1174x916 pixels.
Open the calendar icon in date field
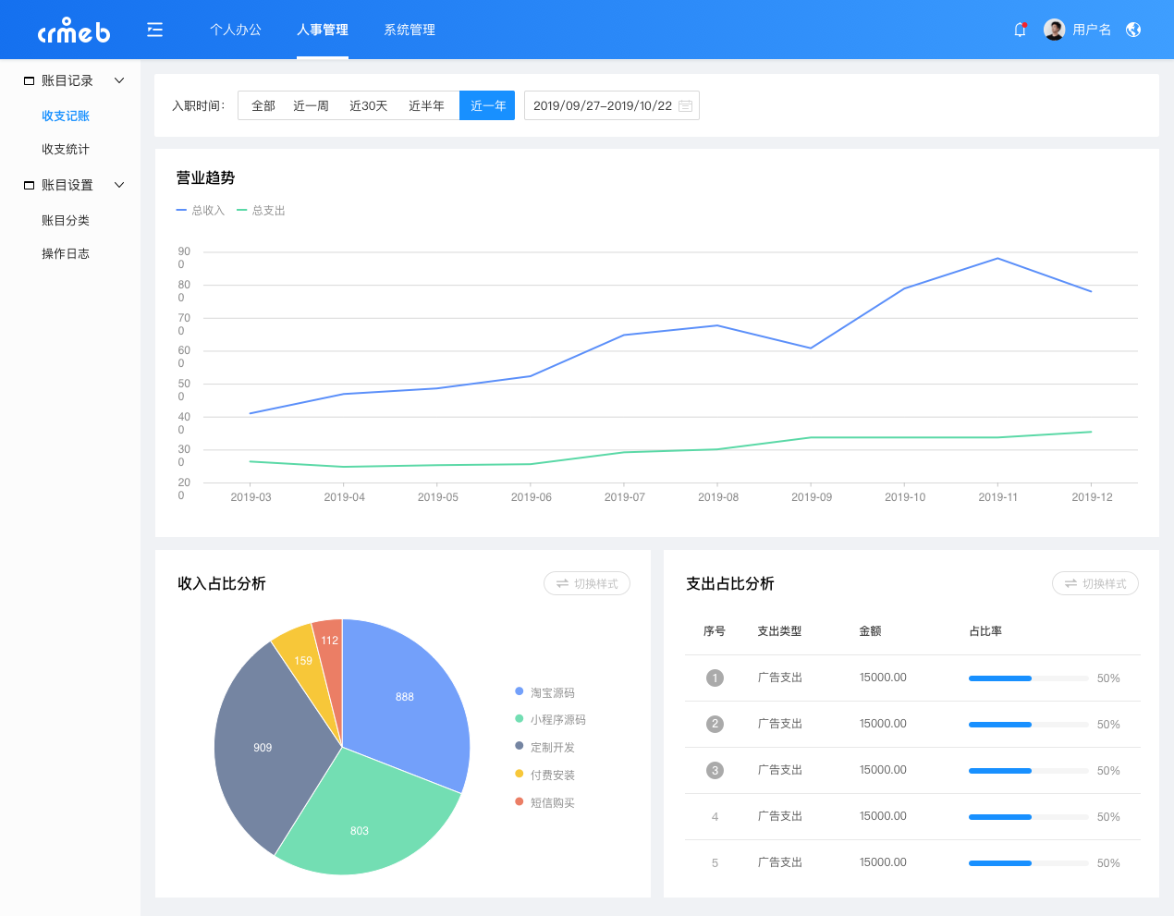click(x=685, y=106)
